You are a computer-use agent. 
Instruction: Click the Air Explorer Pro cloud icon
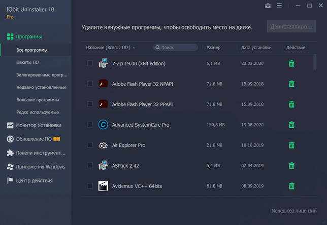[x=103, y=145]
